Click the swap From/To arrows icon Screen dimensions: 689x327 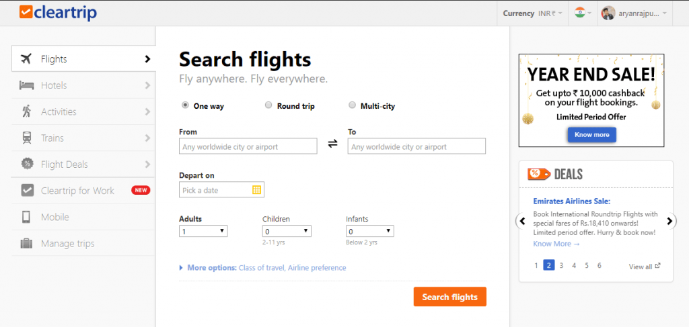coord(332,144)
